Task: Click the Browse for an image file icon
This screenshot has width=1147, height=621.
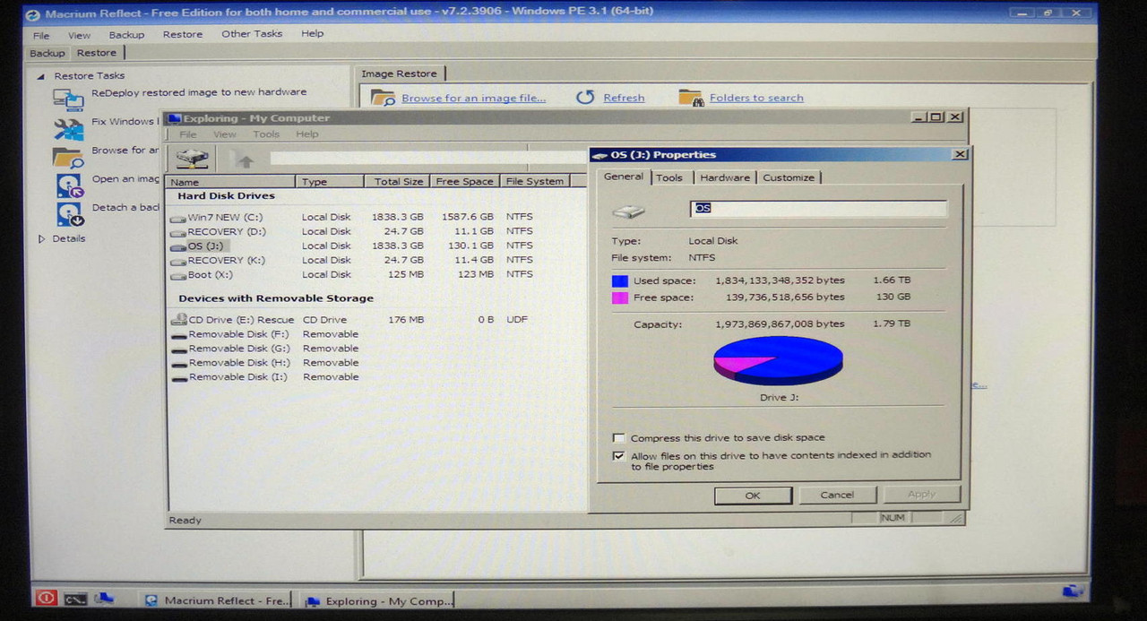Action: [x=384, y=98]
